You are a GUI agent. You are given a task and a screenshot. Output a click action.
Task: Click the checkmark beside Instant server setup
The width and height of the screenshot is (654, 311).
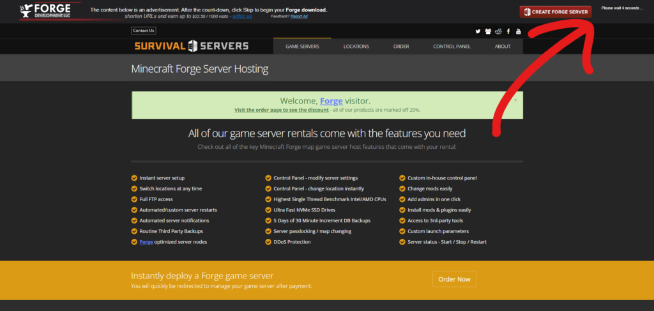click(134, 178)
